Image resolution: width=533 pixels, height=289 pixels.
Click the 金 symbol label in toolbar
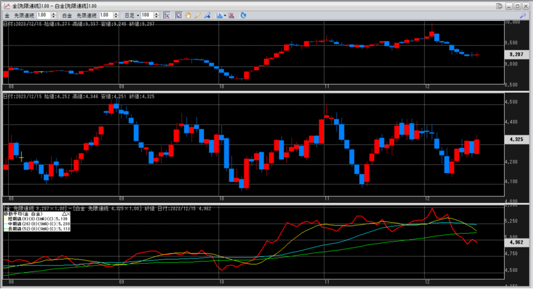pyautogui.click(x=7, y=15)
